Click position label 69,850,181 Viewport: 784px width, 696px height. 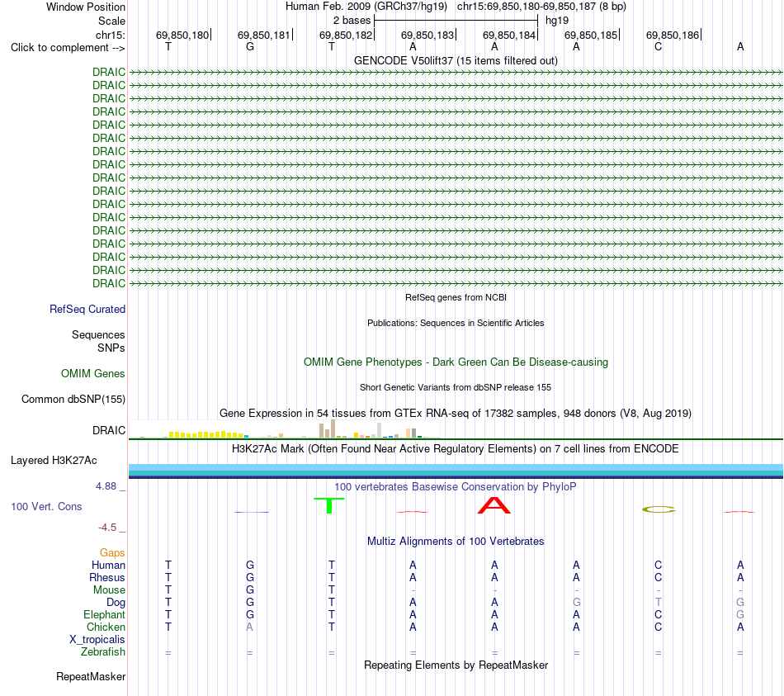(x=264, y=35)
